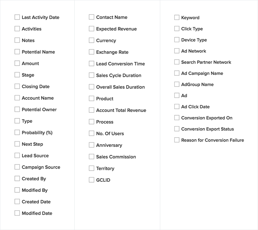The image size is (258, 230).
Task: Check the Contact Name checkbox
Action: tap(91, 17)
